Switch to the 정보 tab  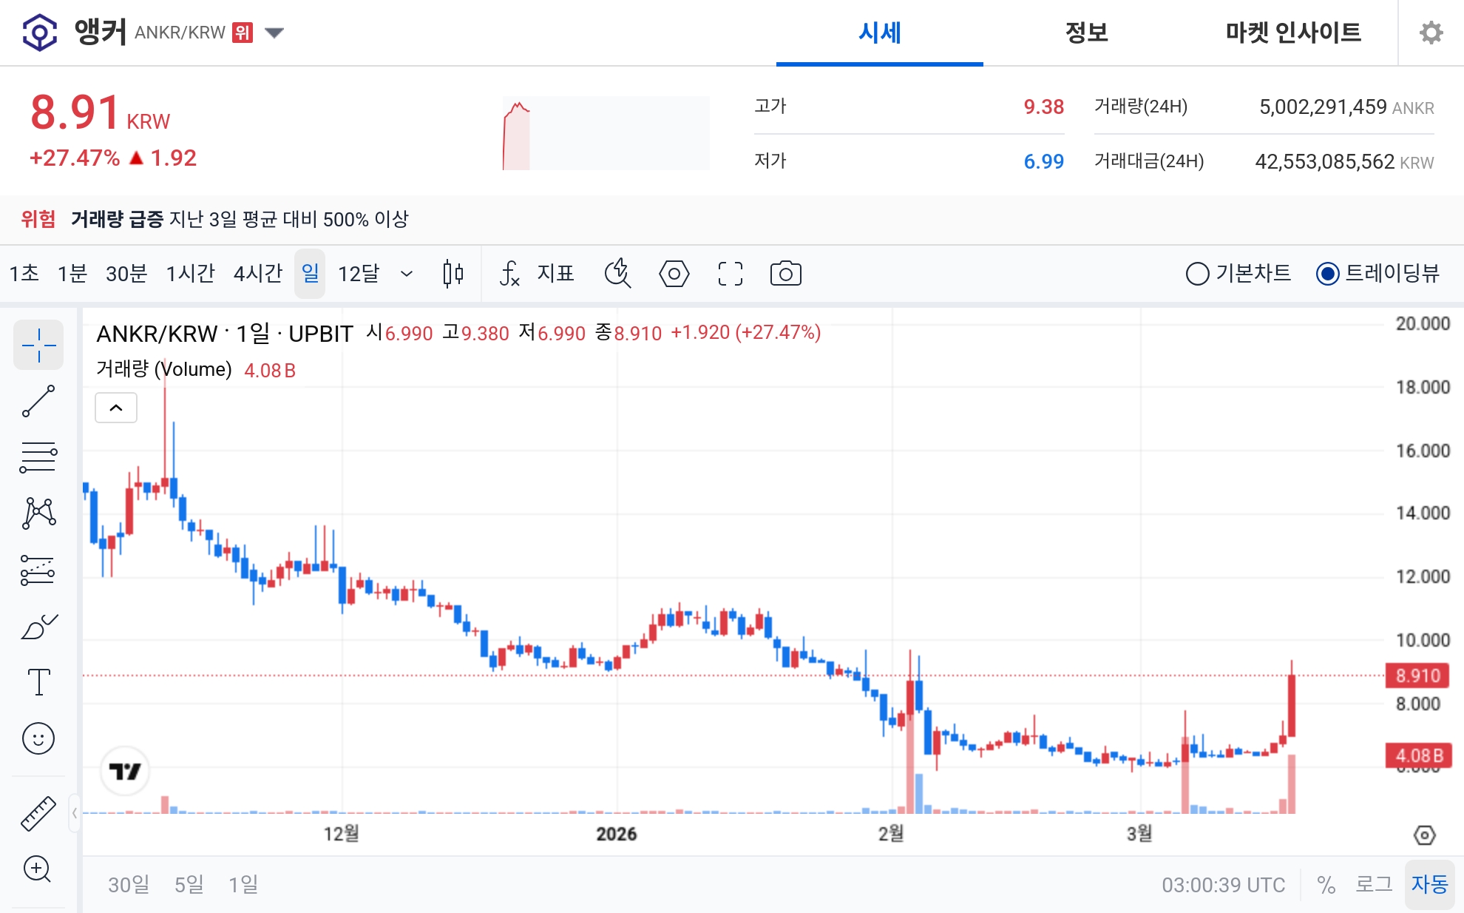1084,33
